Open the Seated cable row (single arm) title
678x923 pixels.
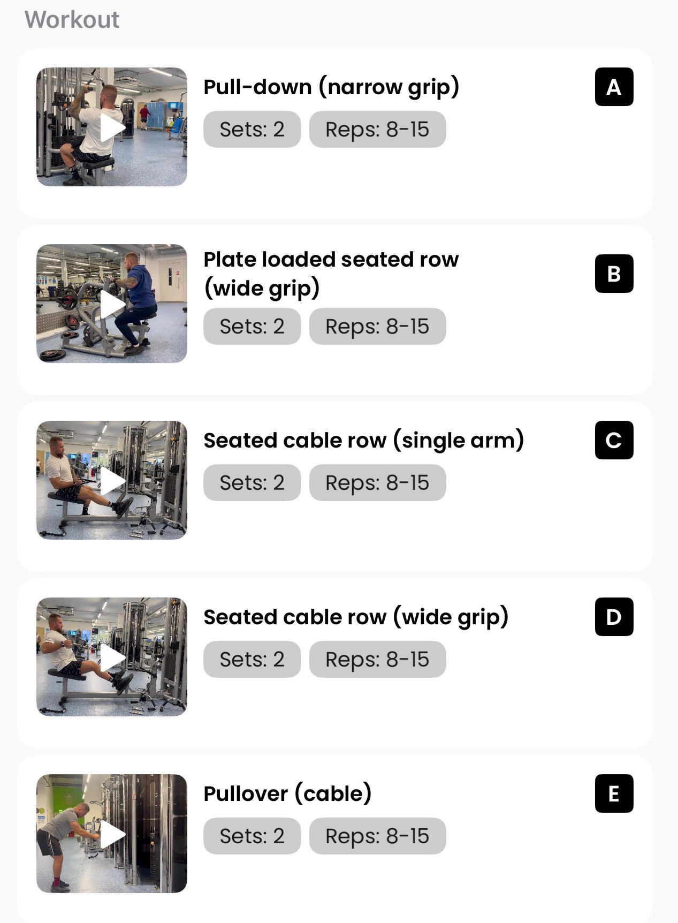click(x=363, y=441)
